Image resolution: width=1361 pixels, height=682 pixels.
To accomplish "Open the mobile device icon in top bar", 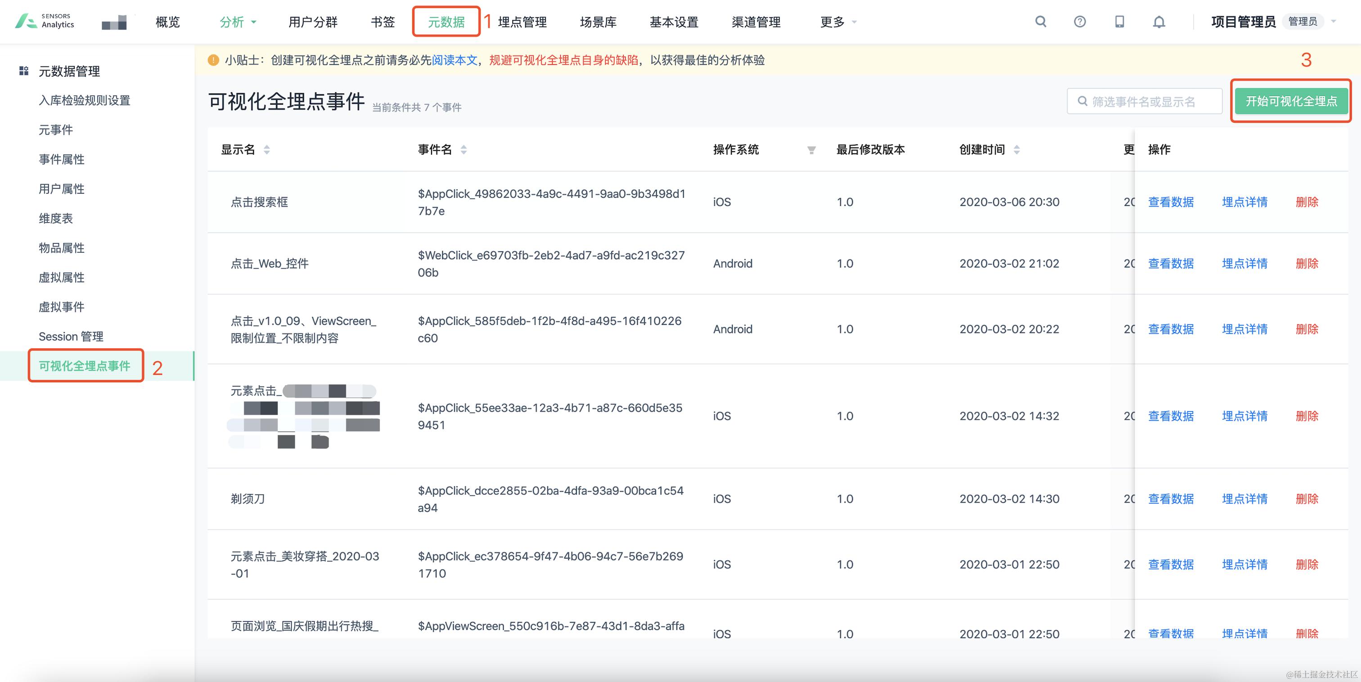I will pyautogui.click(x=1120, y=22).
